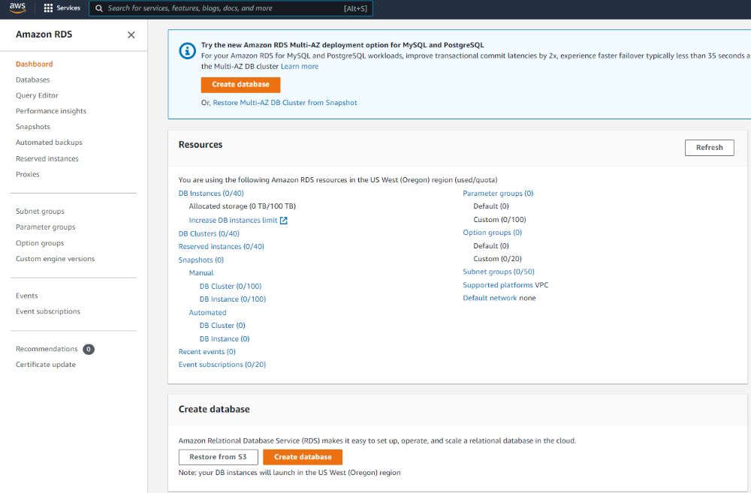This screenshot has height=493, width=751.
Task: Click Restore from S3 button
Action: click(x=218, y=457)
